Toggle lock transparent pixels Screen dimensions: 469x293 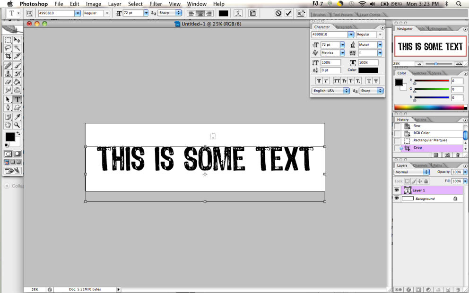tap(407, 181)
